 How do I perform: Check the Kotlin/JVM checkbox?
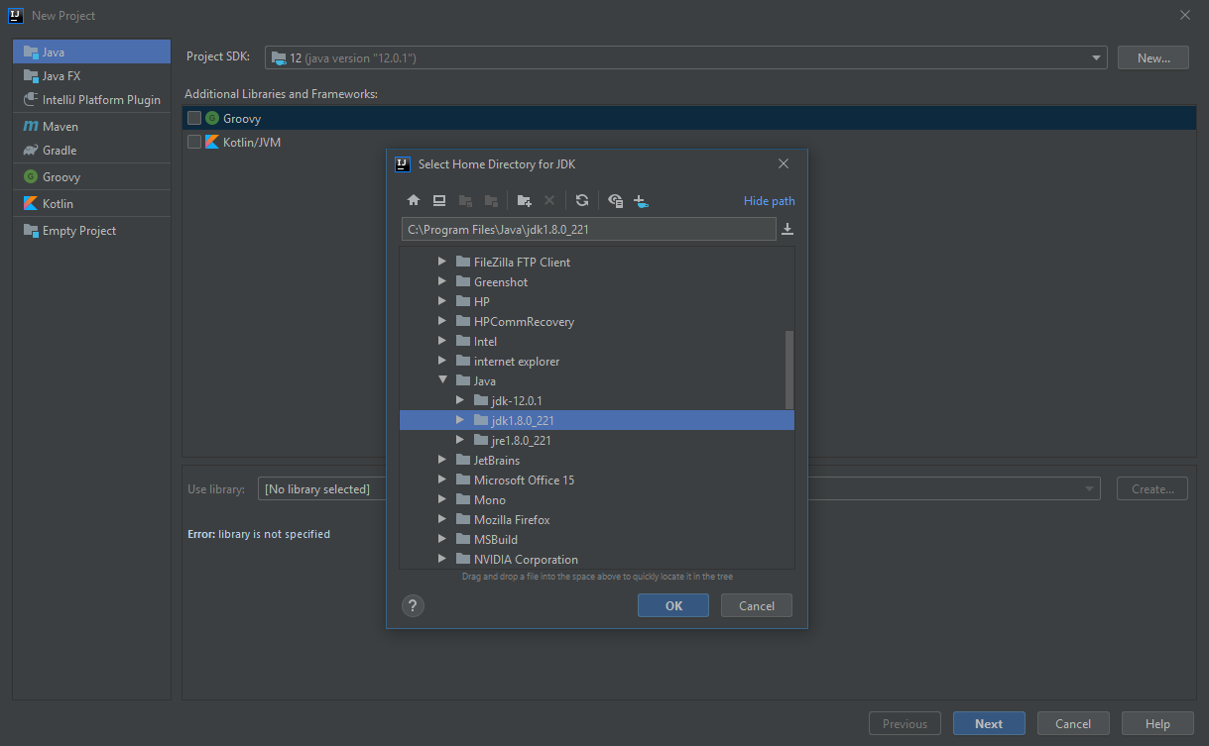(194, 142)
